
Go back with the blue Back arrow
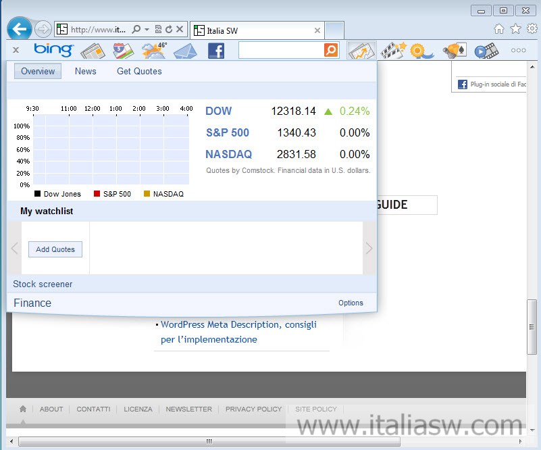pyautogui.click(x=20, y=29)
